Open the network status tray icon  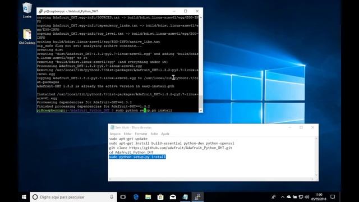click(301, 197)
